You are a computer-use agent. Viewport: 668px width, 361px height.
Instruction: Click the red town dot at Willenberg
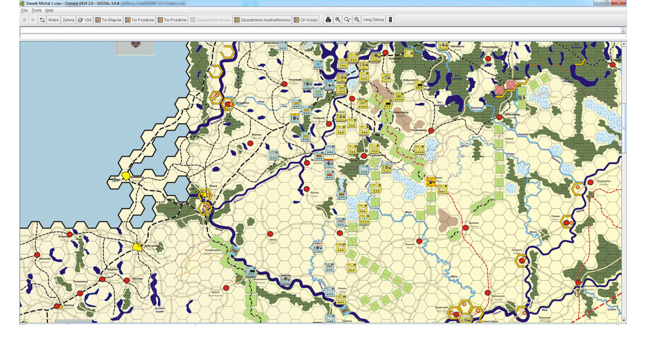(x=500, y=117)
